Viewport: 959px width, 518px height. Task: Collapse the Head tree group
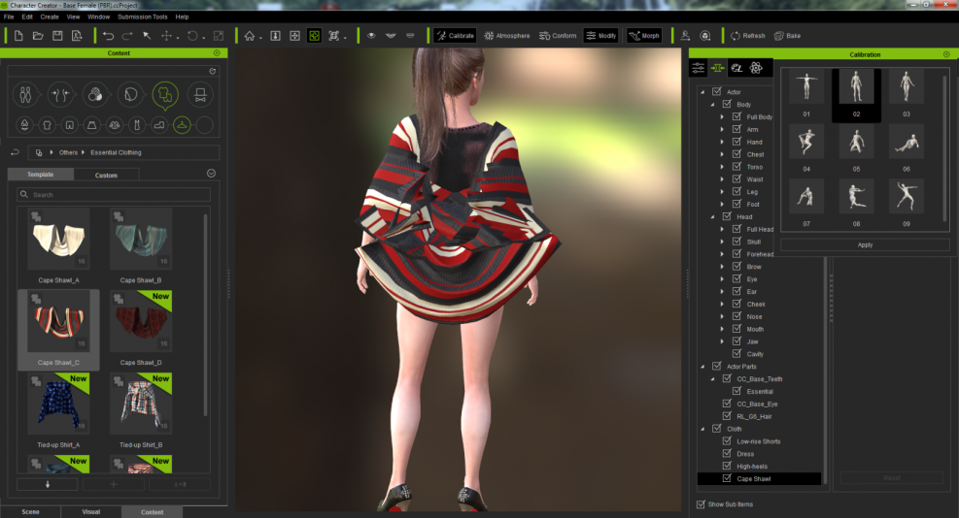coord(712,216)
